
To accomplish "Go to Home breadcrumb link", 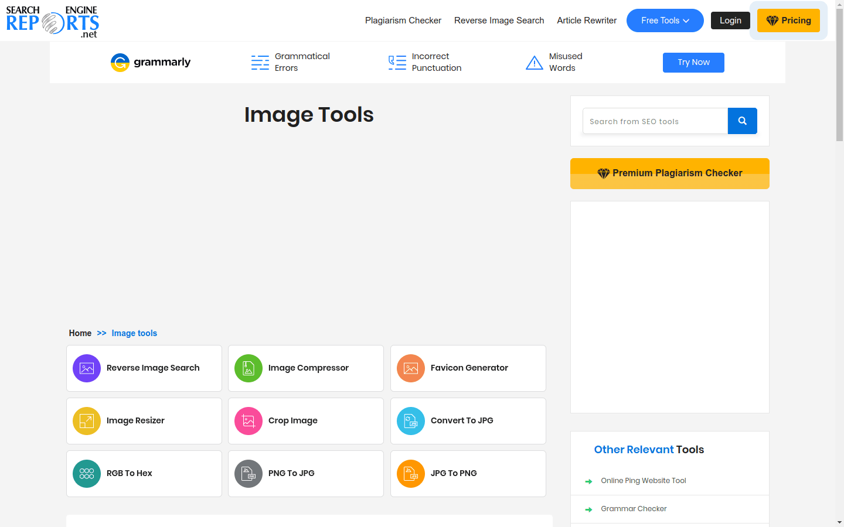I will (x=80, y=333).
